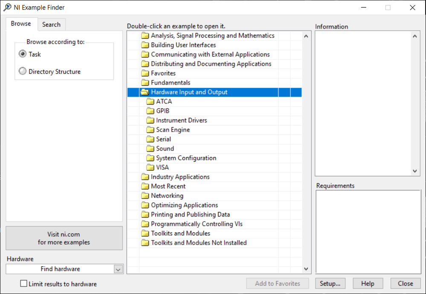This screenshot has width=426, height=294.
Task: Click the Networking folder icon
Action: click(x=145, y=196)
